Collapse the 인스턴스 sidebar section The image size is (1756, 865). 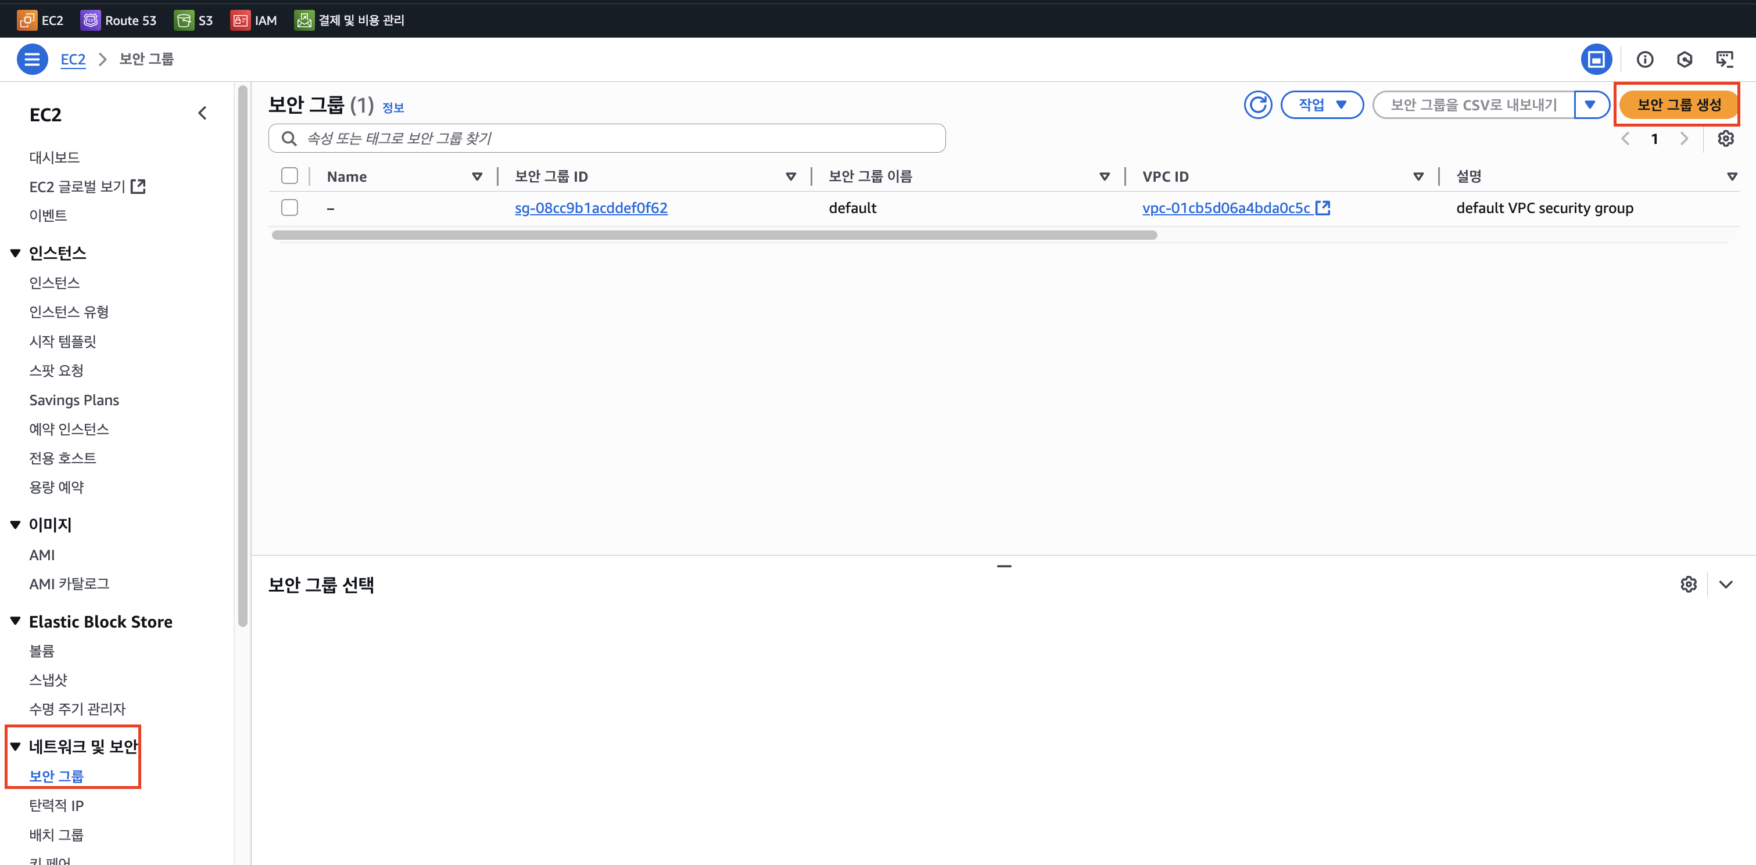click(x=16, y=253)
